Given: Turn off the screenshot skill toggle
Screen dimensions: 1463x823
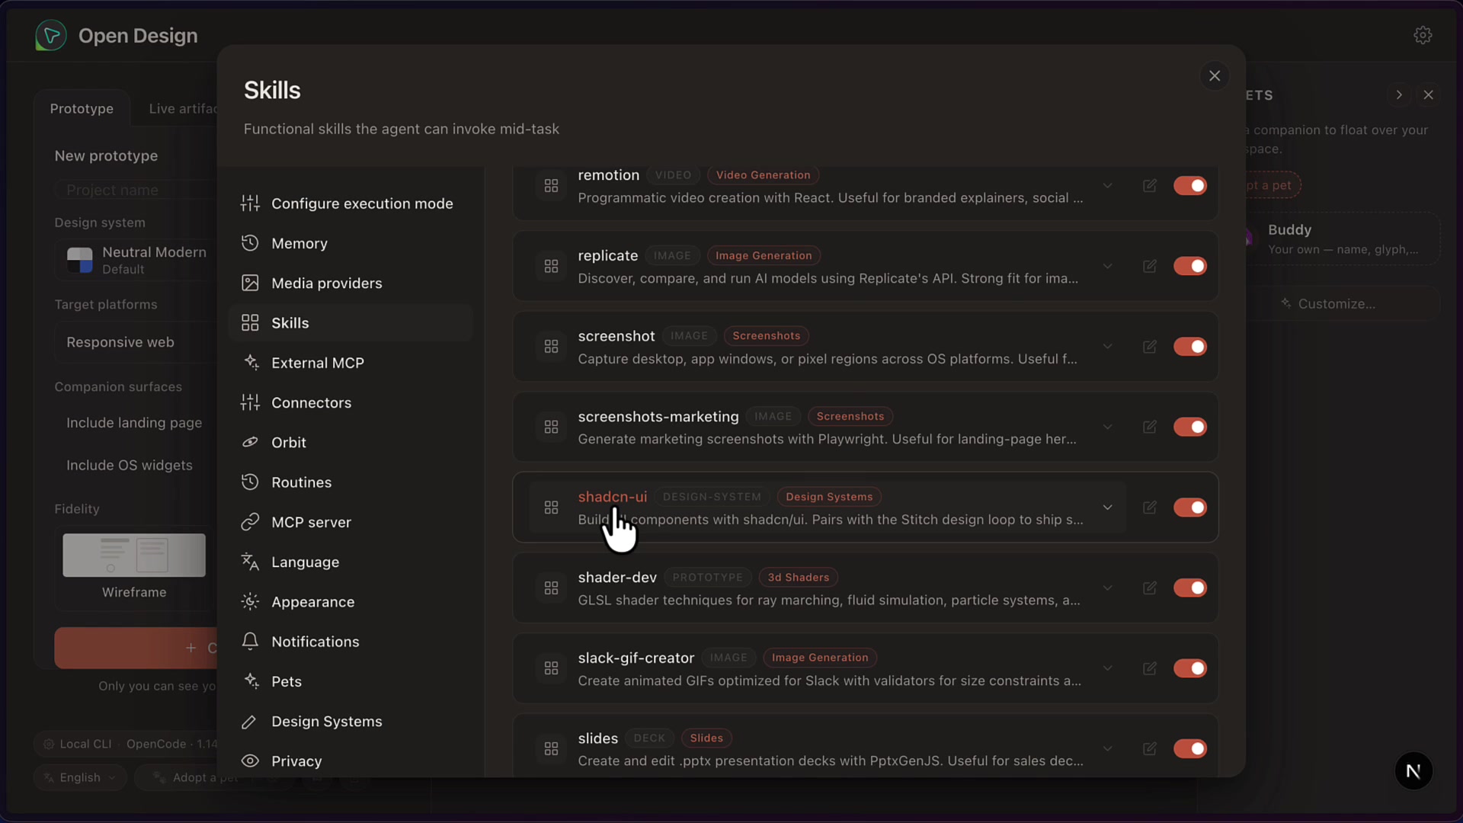Looking at the screenshot, I should tap(1190, 347).
